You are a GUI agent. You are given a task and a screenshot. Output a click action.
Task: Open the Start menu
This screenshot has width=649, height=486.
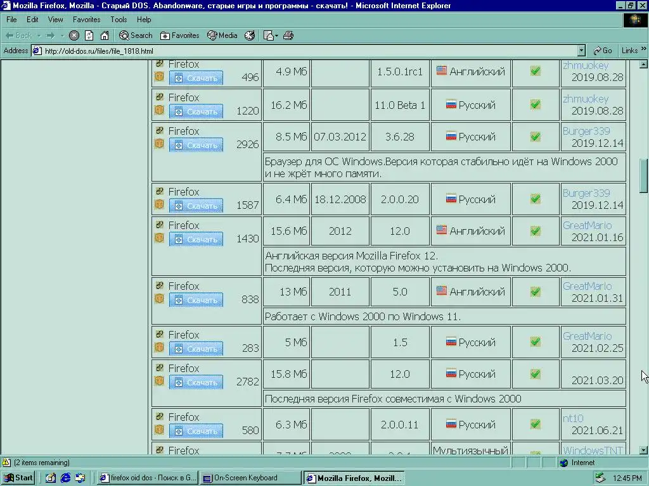(18, 478)
